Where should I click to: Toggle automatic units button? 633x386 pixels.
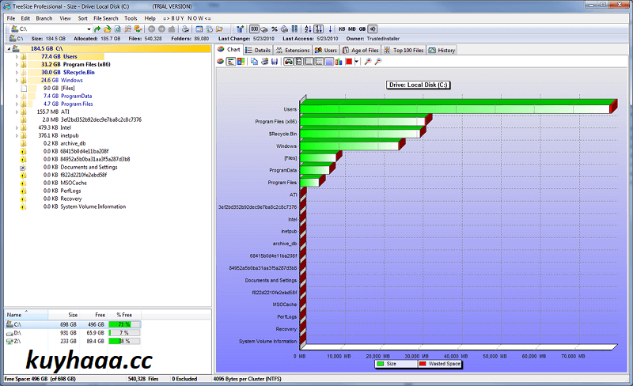point(373,29)
